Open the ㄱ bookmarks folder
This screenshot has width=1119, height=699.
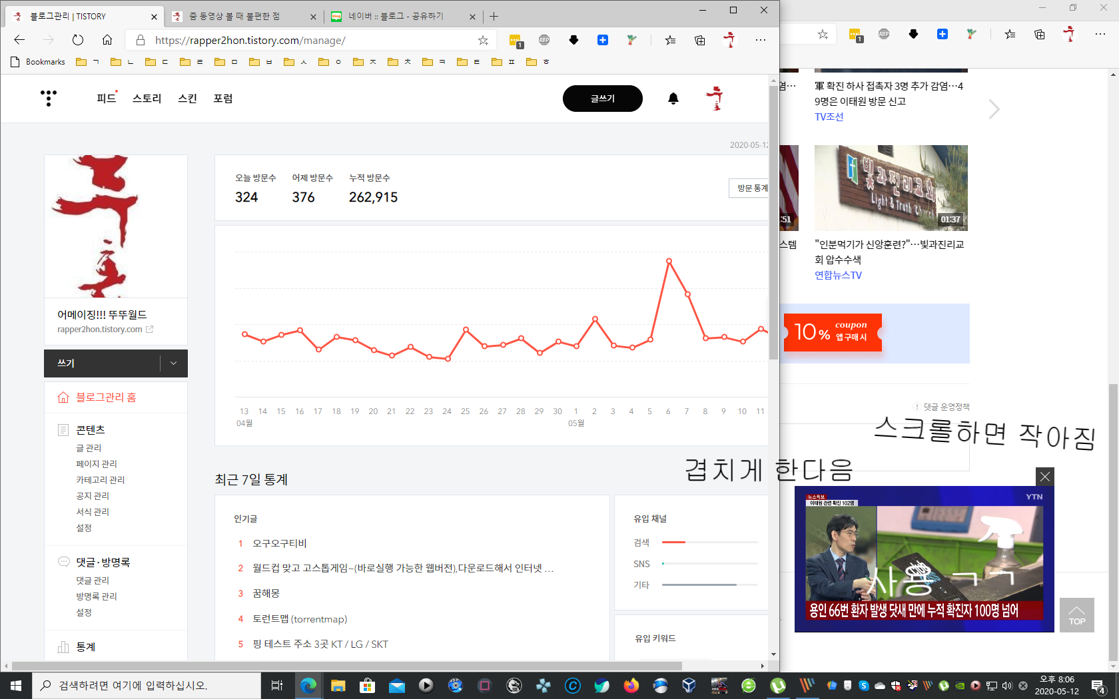tap(87, 62)
